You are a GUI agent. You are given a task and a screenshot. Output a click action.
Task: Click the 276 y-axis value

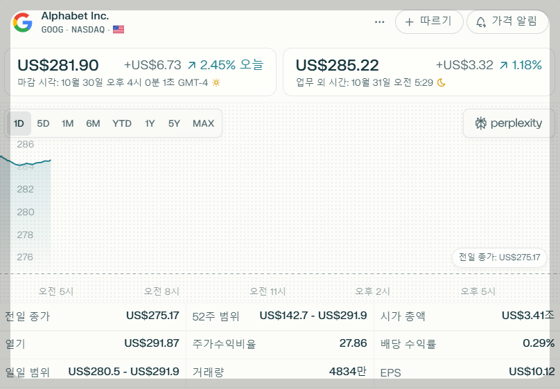pos(25,257)
